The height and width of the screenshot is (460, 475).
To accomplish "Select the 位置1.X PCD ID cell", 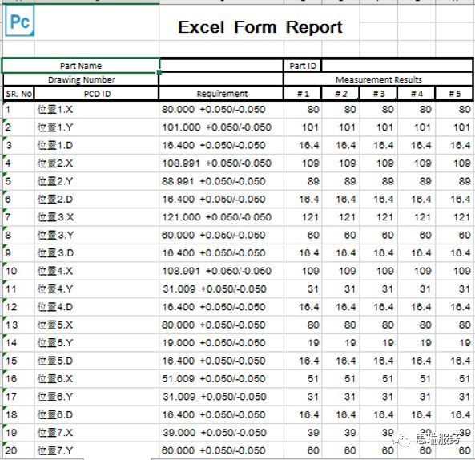I will click(97, 110).
